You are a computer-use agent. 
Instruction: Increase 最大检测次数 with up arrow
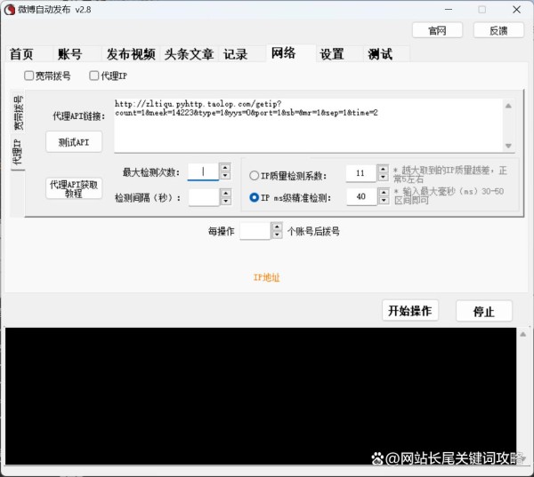(225, 168)
